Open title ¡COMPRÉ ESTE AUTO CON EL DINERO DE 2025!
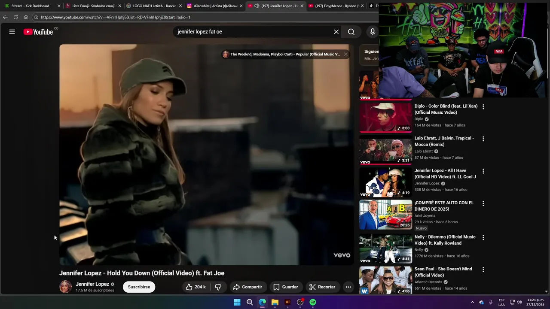 pyautogui.click(x=444, y=206)
